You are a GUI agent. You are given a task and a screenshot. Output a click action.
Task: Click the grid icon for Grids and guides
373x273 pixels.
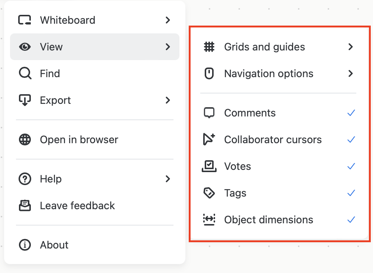coord(209,47)
